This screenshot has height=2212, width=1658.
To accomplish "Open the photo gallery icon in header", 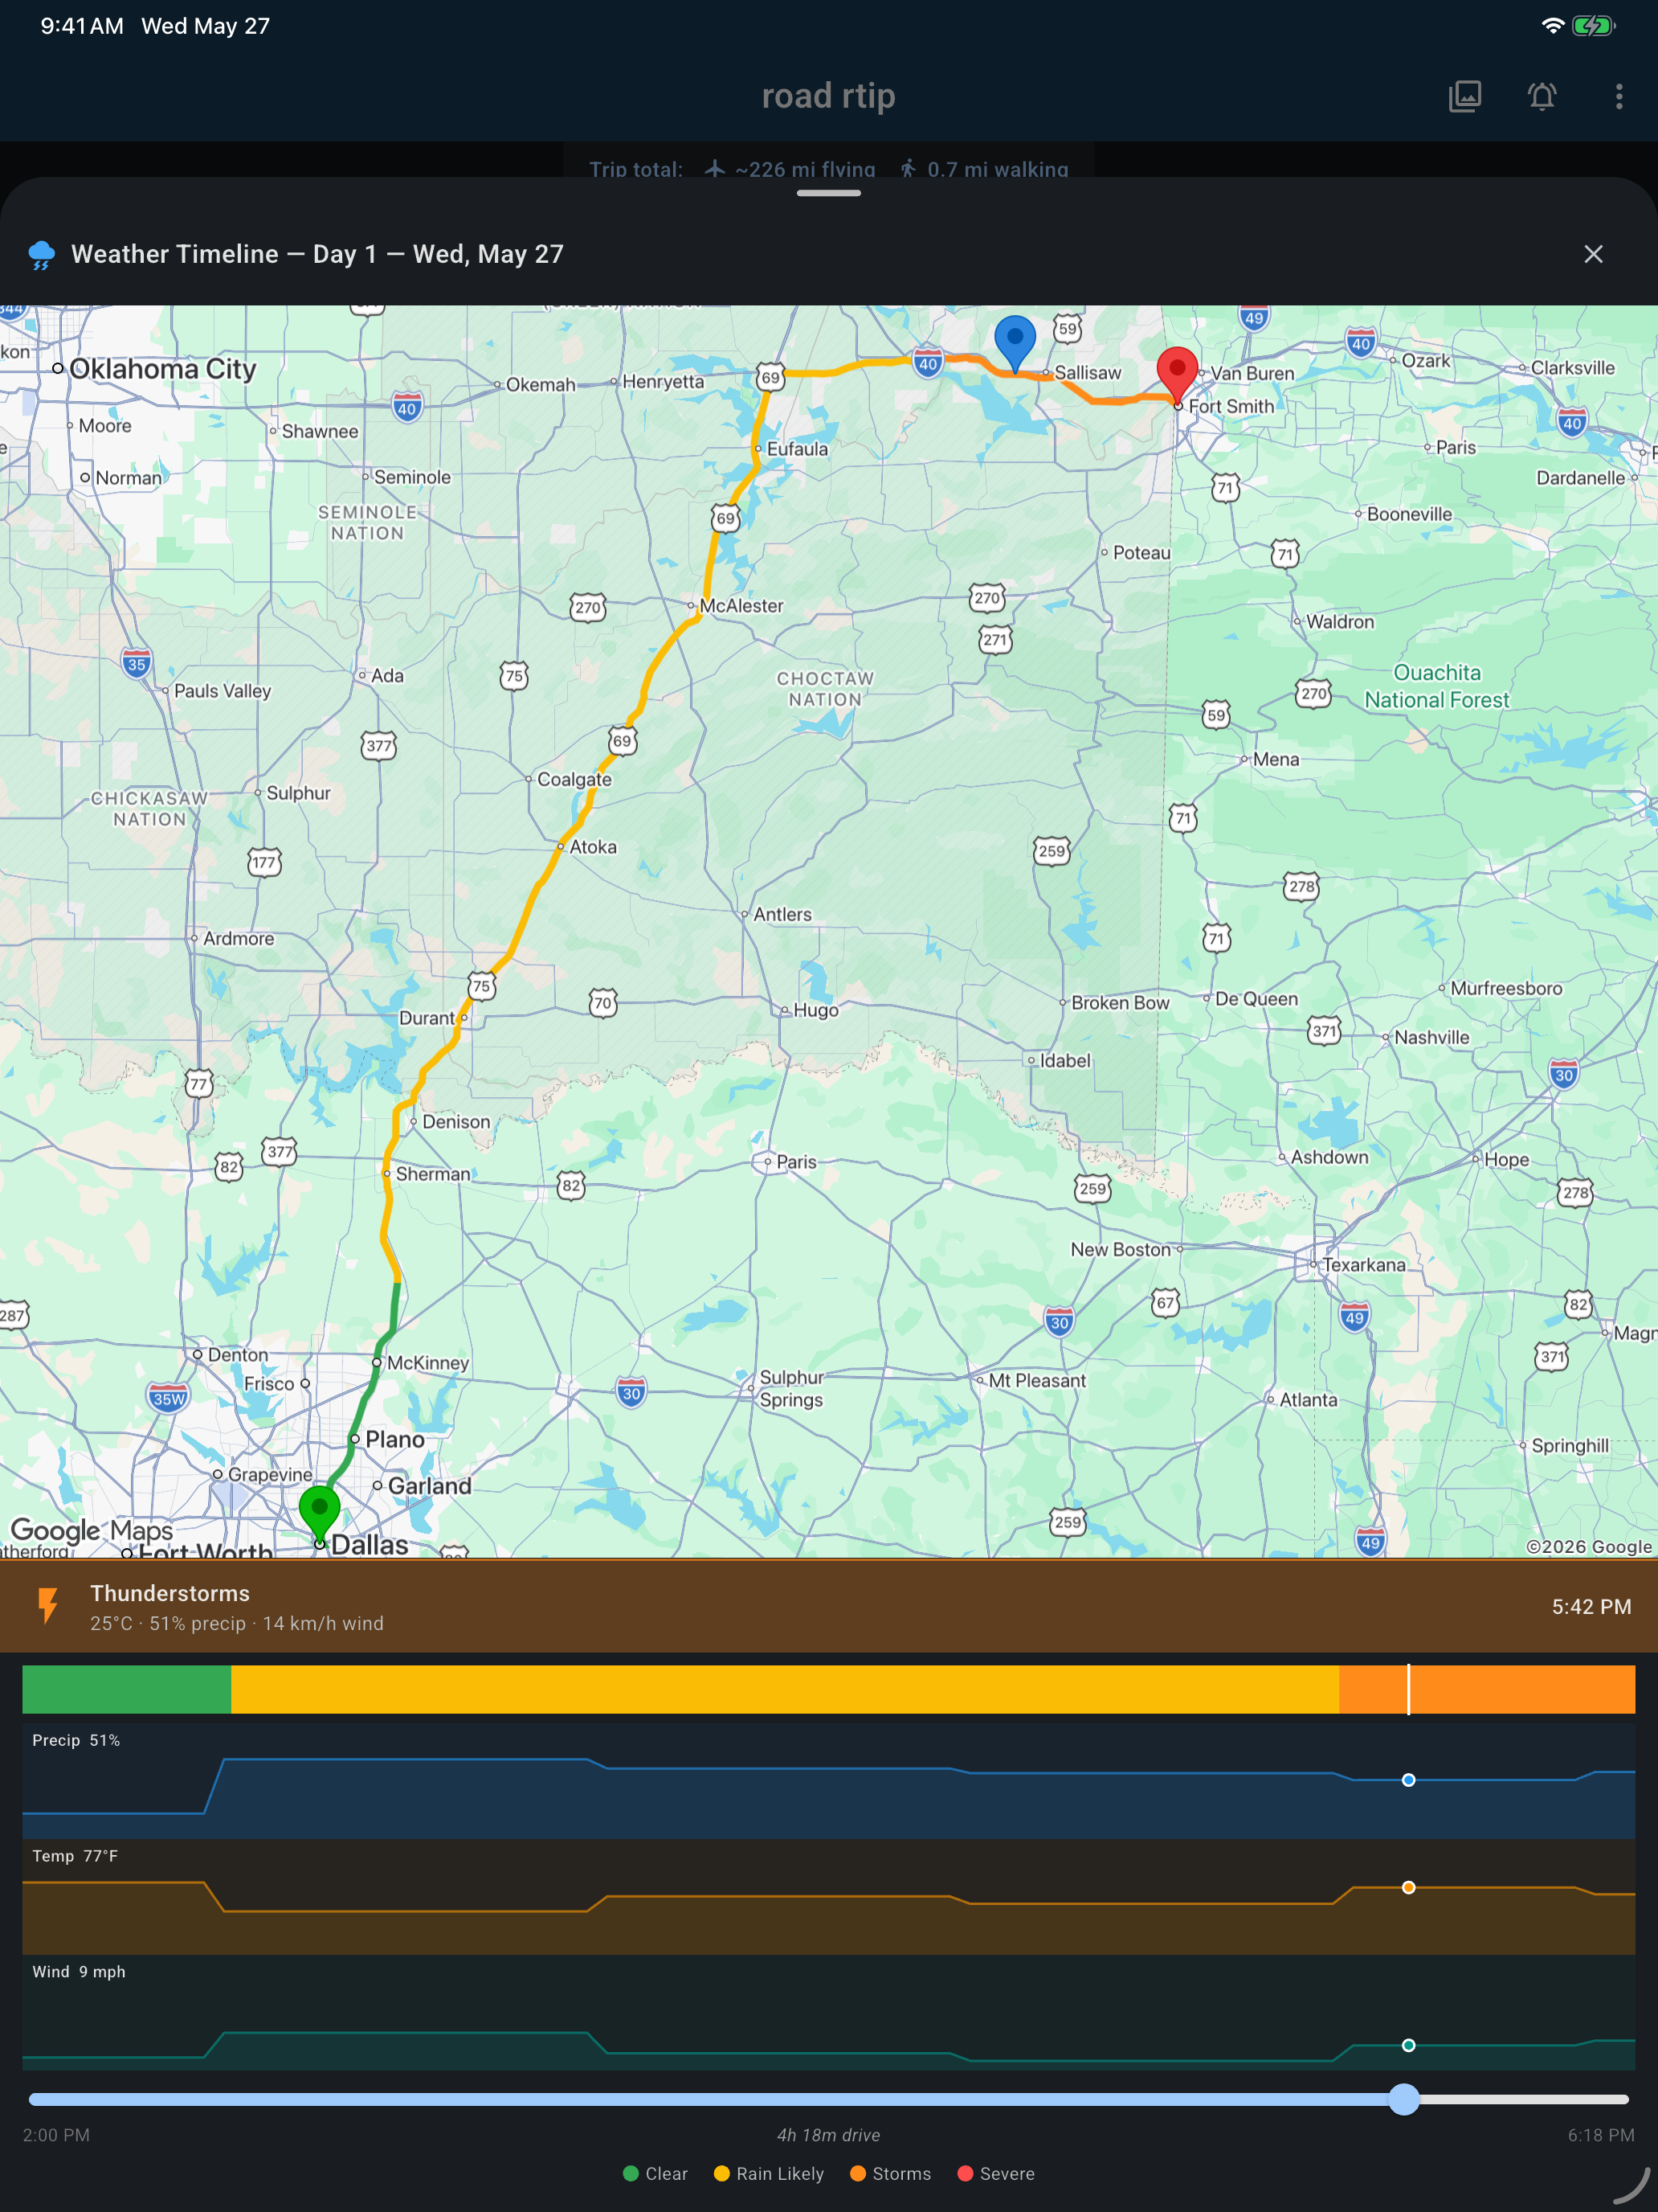I will [x=1464, y=96].
